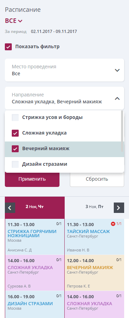Check Дизайн стразами option
This screenshot has height=318, width=129.
[15, 164]
